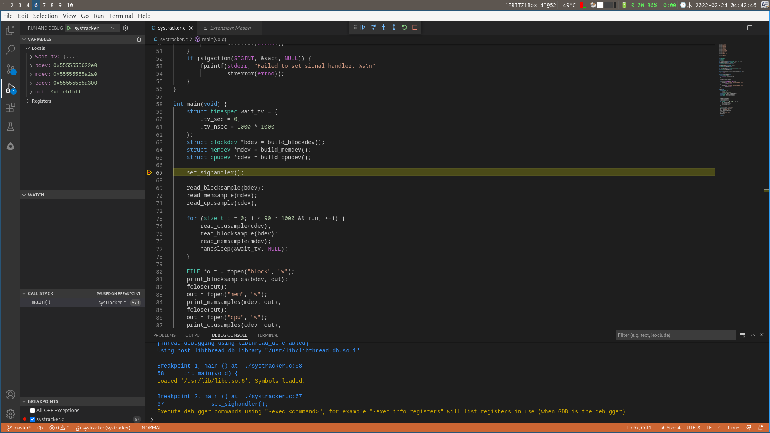
Task: Open the File menu
Action: pyautogui.click(x=8, y=16)
